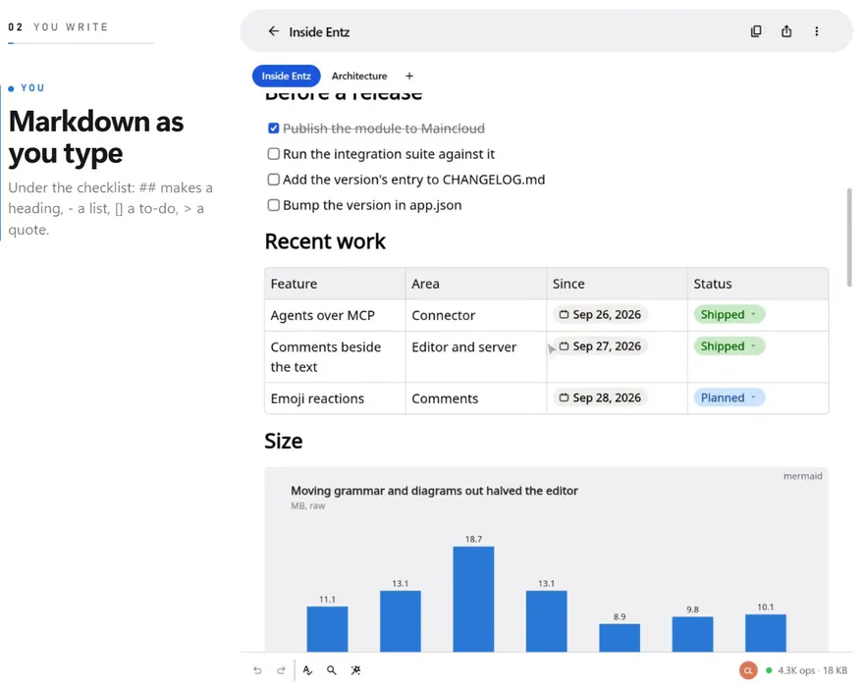Open Shipped status dropdown for Comments beside the text
864x685 pixels.
pos(729,345)
